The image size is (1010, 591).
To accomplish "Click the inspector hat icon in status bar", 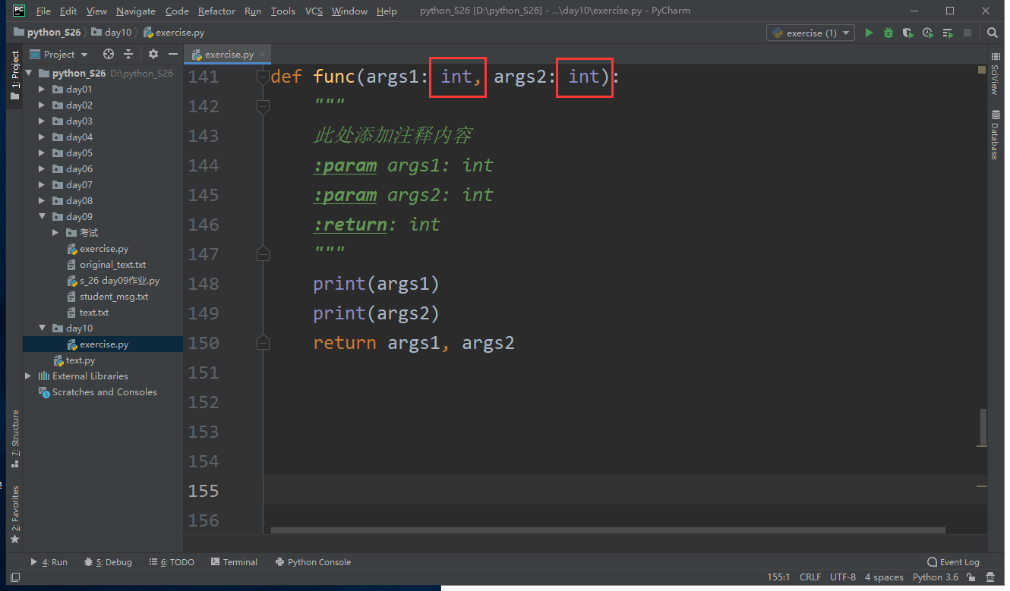I will (992, 577).
